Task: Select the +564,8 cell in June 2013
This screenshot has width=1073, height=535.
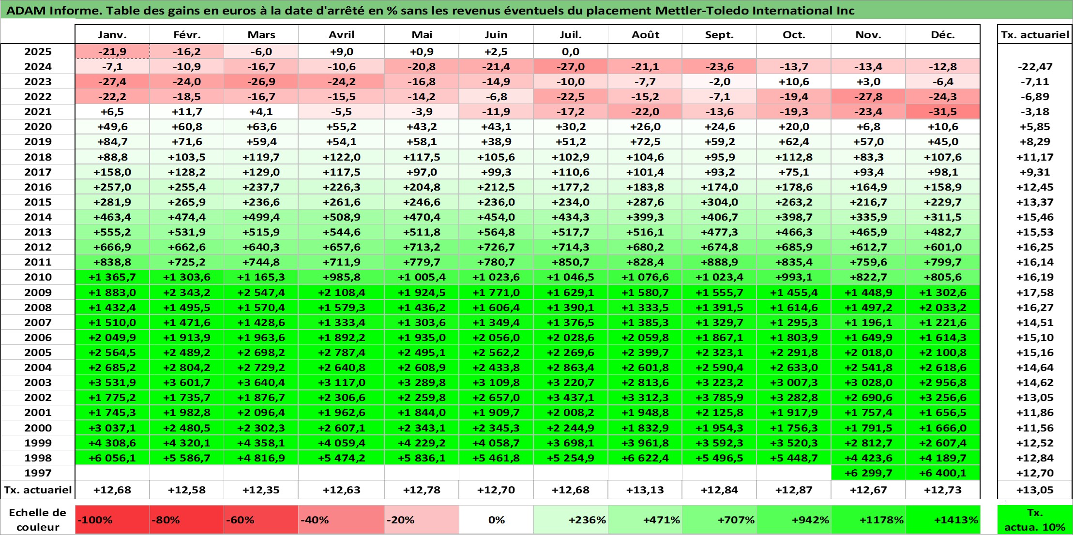Action: pyautogui.click(x=496, y=232)
